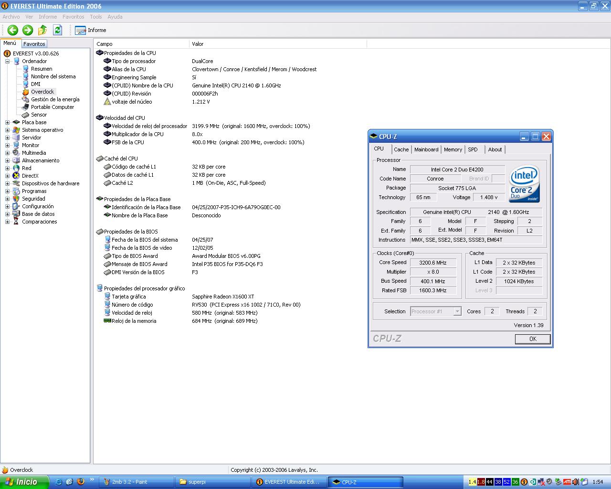The height and width of the screenshot is (489, 611).
Task: Click the Refresh toolbar icon
Action: pos(58,30)
